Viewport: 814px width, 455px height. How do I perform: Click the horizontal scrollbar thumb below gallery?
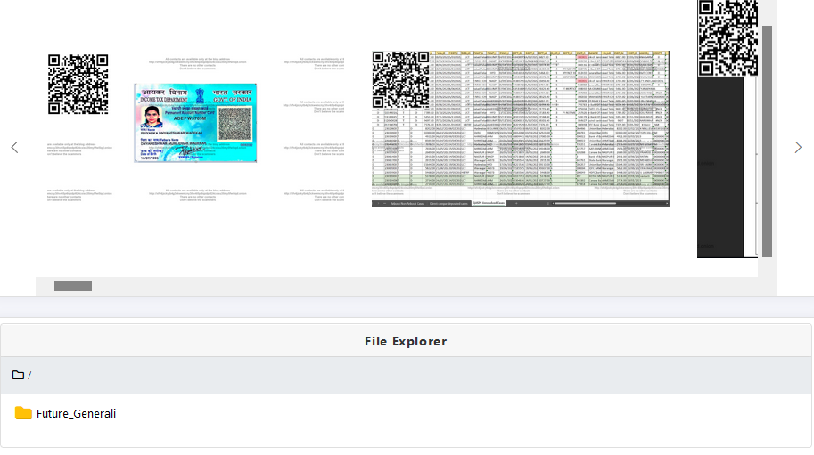click(x=73, y=286)
